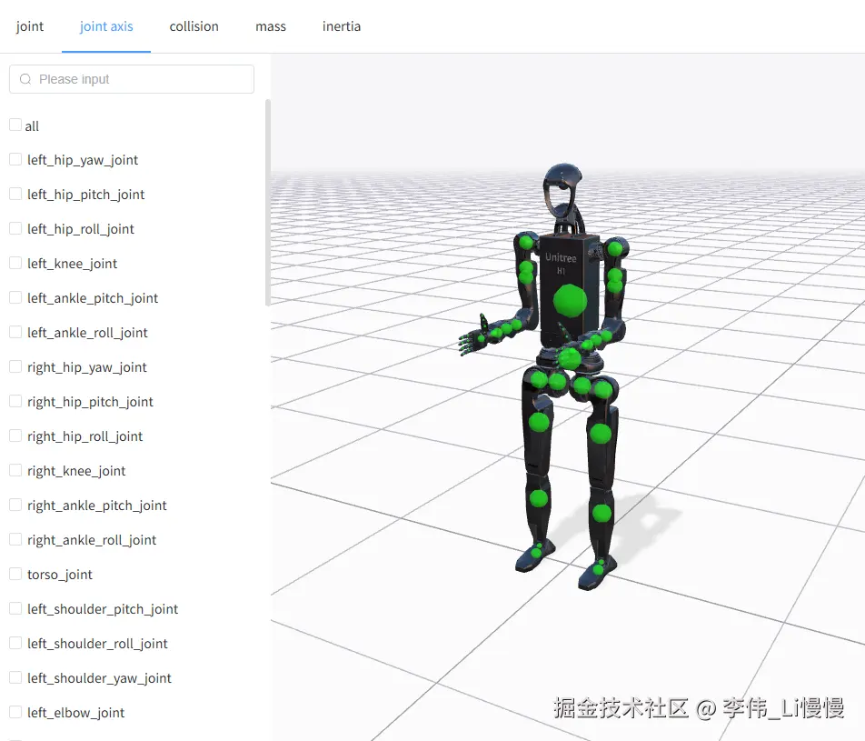Open the inertia tab

342,26
